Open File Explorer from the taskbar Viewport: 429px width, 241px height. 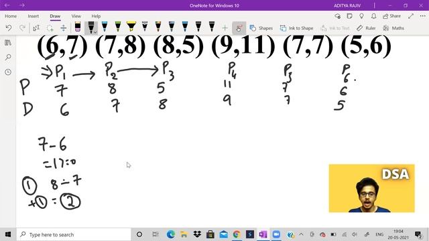(184, 234)
